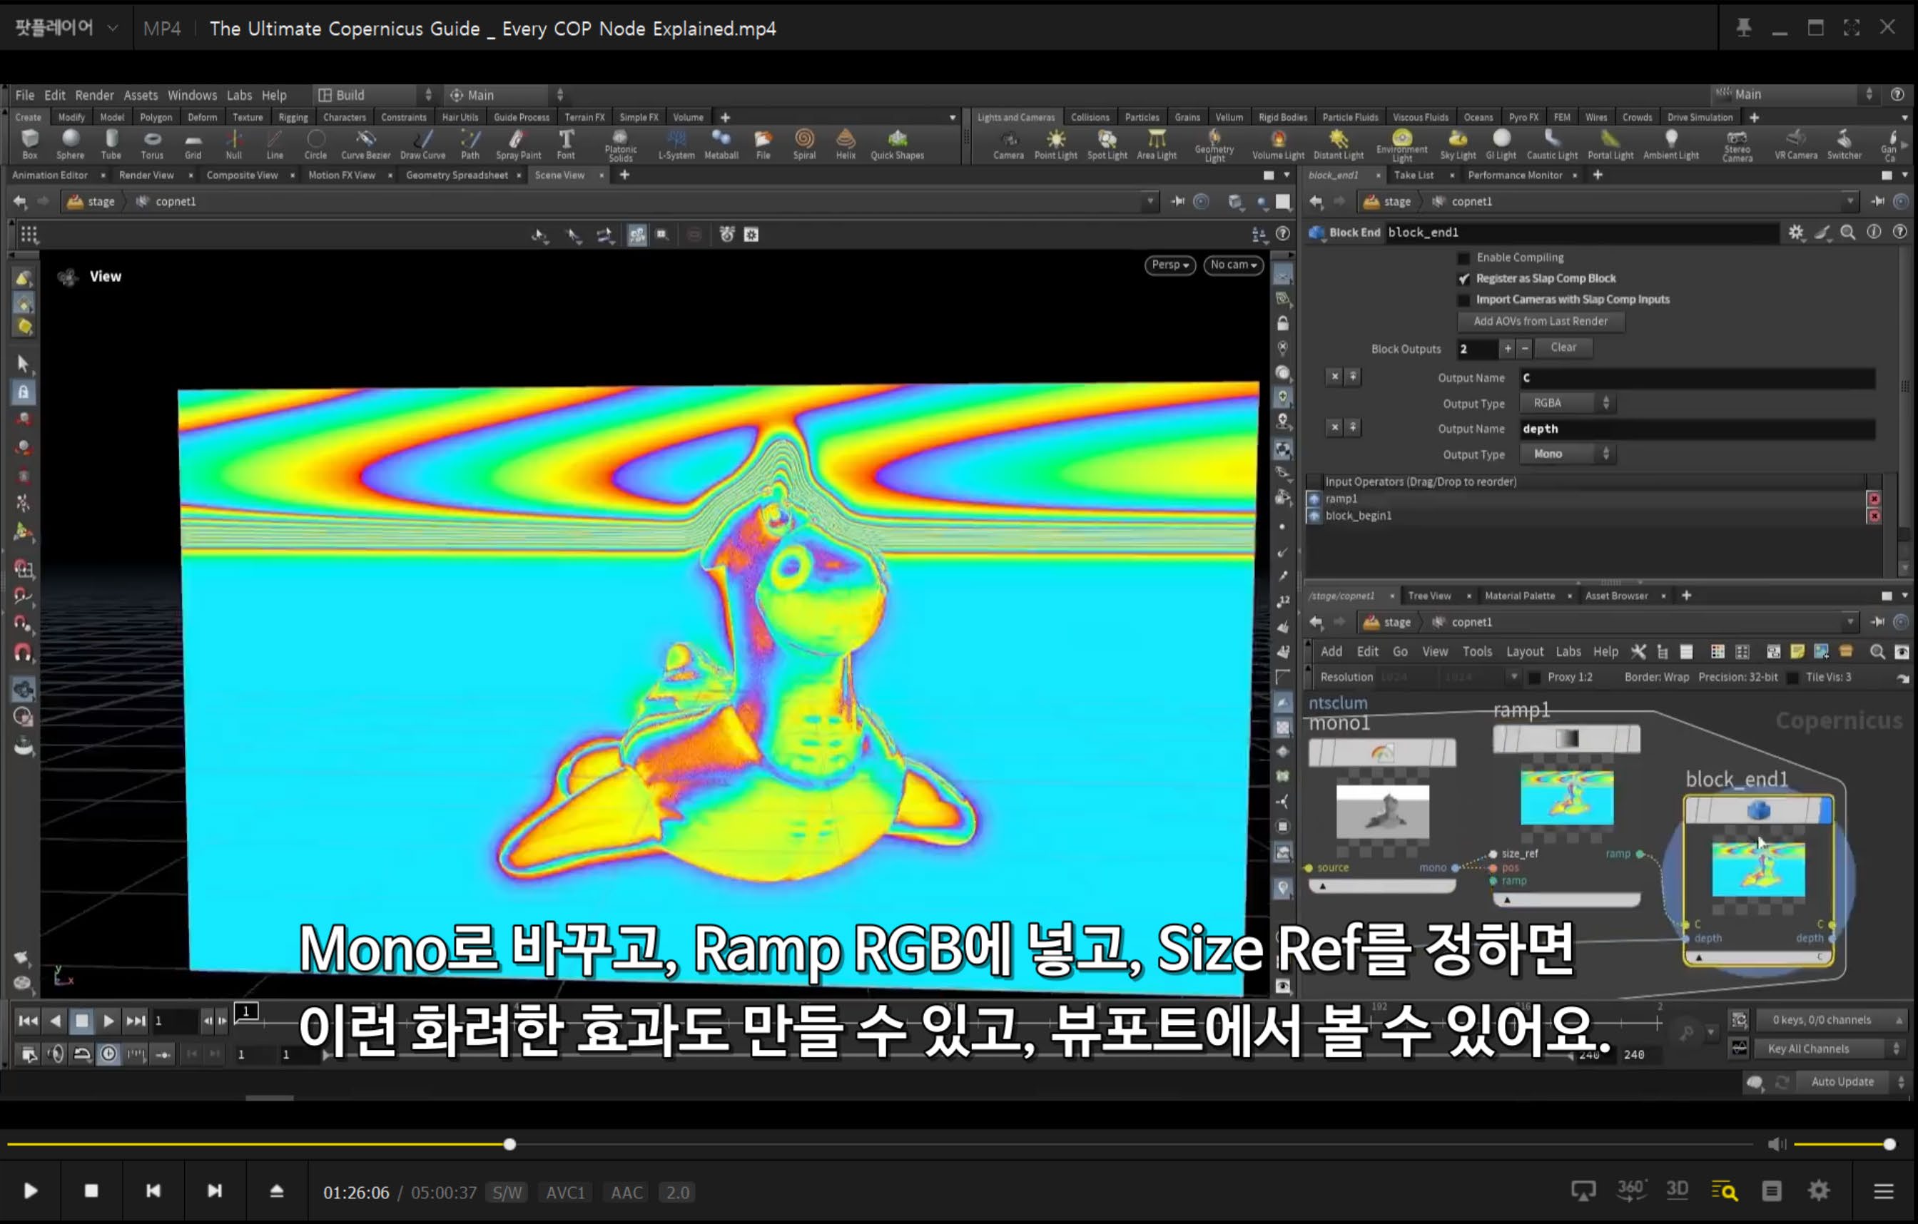Remove the ramp1 input operator
The image size is (1918, 1224).
[x=1874, y=499]
